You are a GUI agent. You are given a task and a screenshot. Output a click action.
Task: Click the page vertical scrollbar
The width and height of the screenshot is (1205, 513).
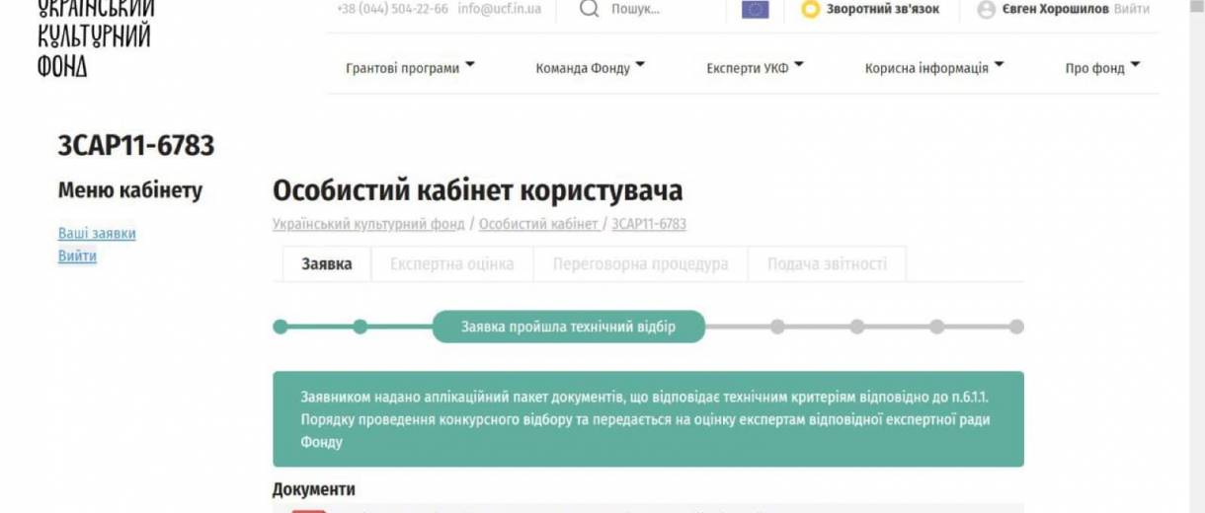click(1197, 256)
